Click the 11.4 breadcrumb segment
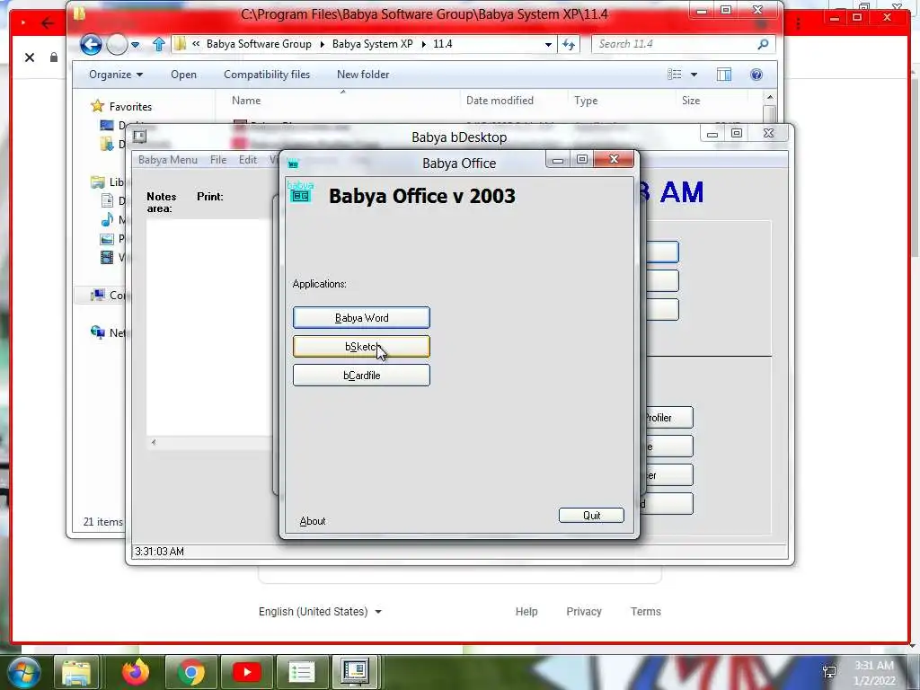 (x=442, y=44)
